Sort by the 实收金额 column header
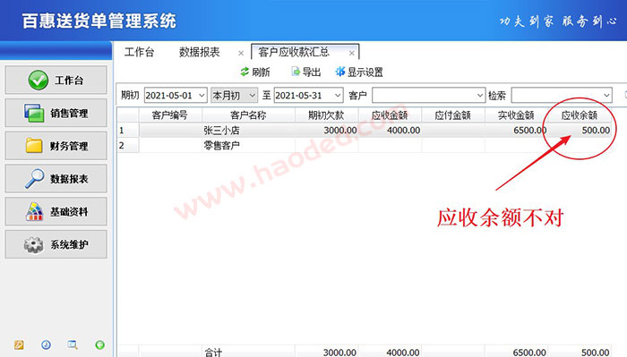This screenshot has height=357, width=627. 516,115
